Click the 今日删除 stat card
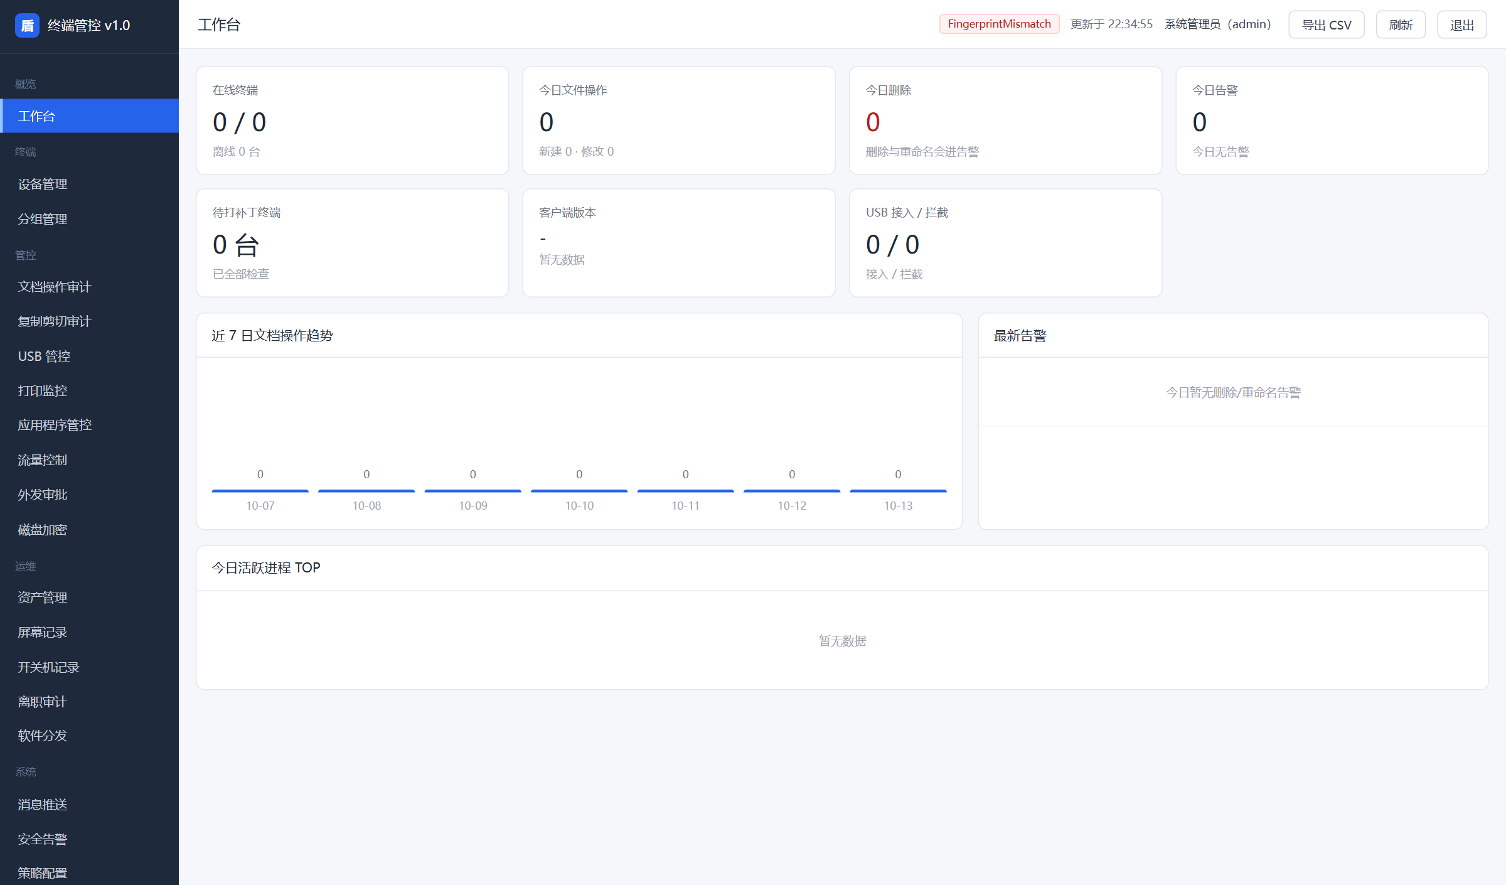This screenshot has width=1506, height=885. [x=1005, y=121]
